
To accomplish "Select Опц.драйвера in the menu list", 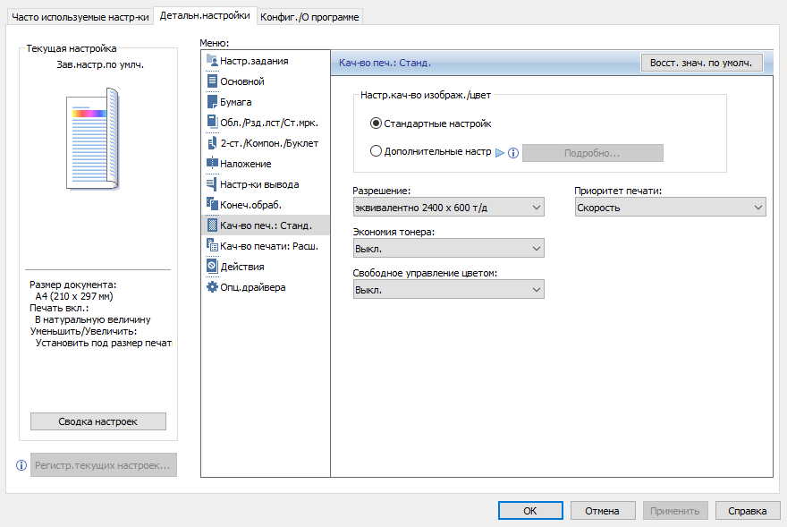I will (x=266, y=287).
